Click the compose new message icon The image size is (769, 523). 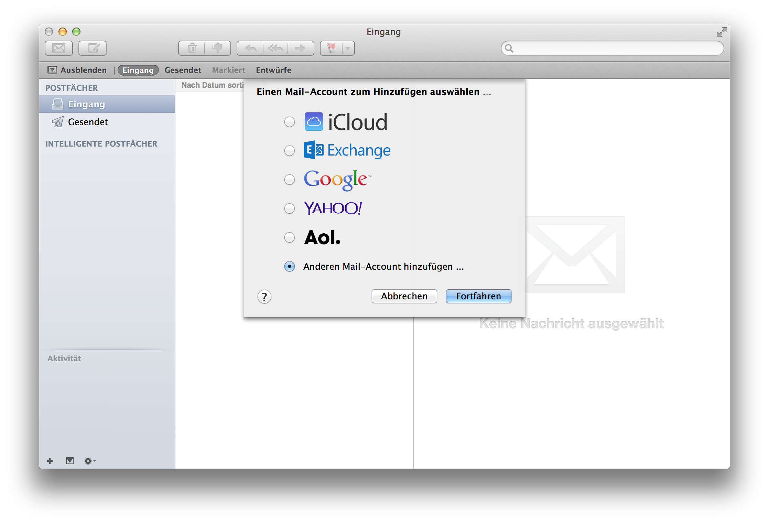[93, 48]
